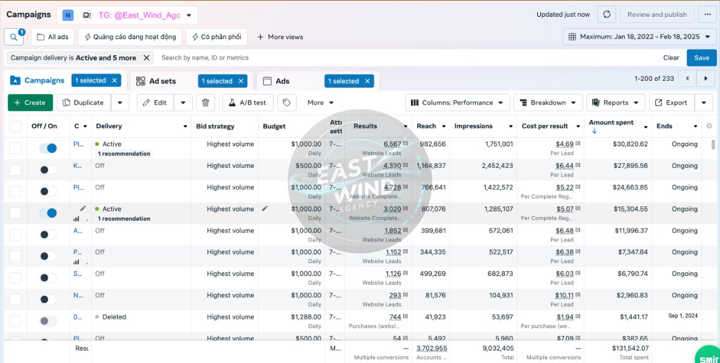Image resolution: width=720 pixels, height=363 pixels.
Task: Clear the Ads 1 selected chip
Action: coord(367,81)
